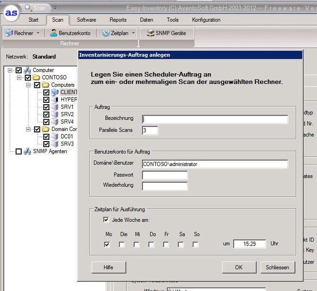The width and height of the screenshot is (317, 291).
Task: Click the Bezeichnung text field
Action: [215, 119]
